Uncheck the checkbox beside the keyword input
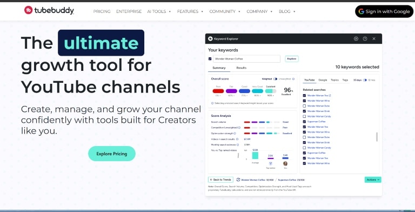 210,59
